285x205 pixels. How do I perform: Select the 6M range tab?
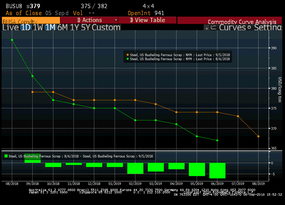coord(62,27)
